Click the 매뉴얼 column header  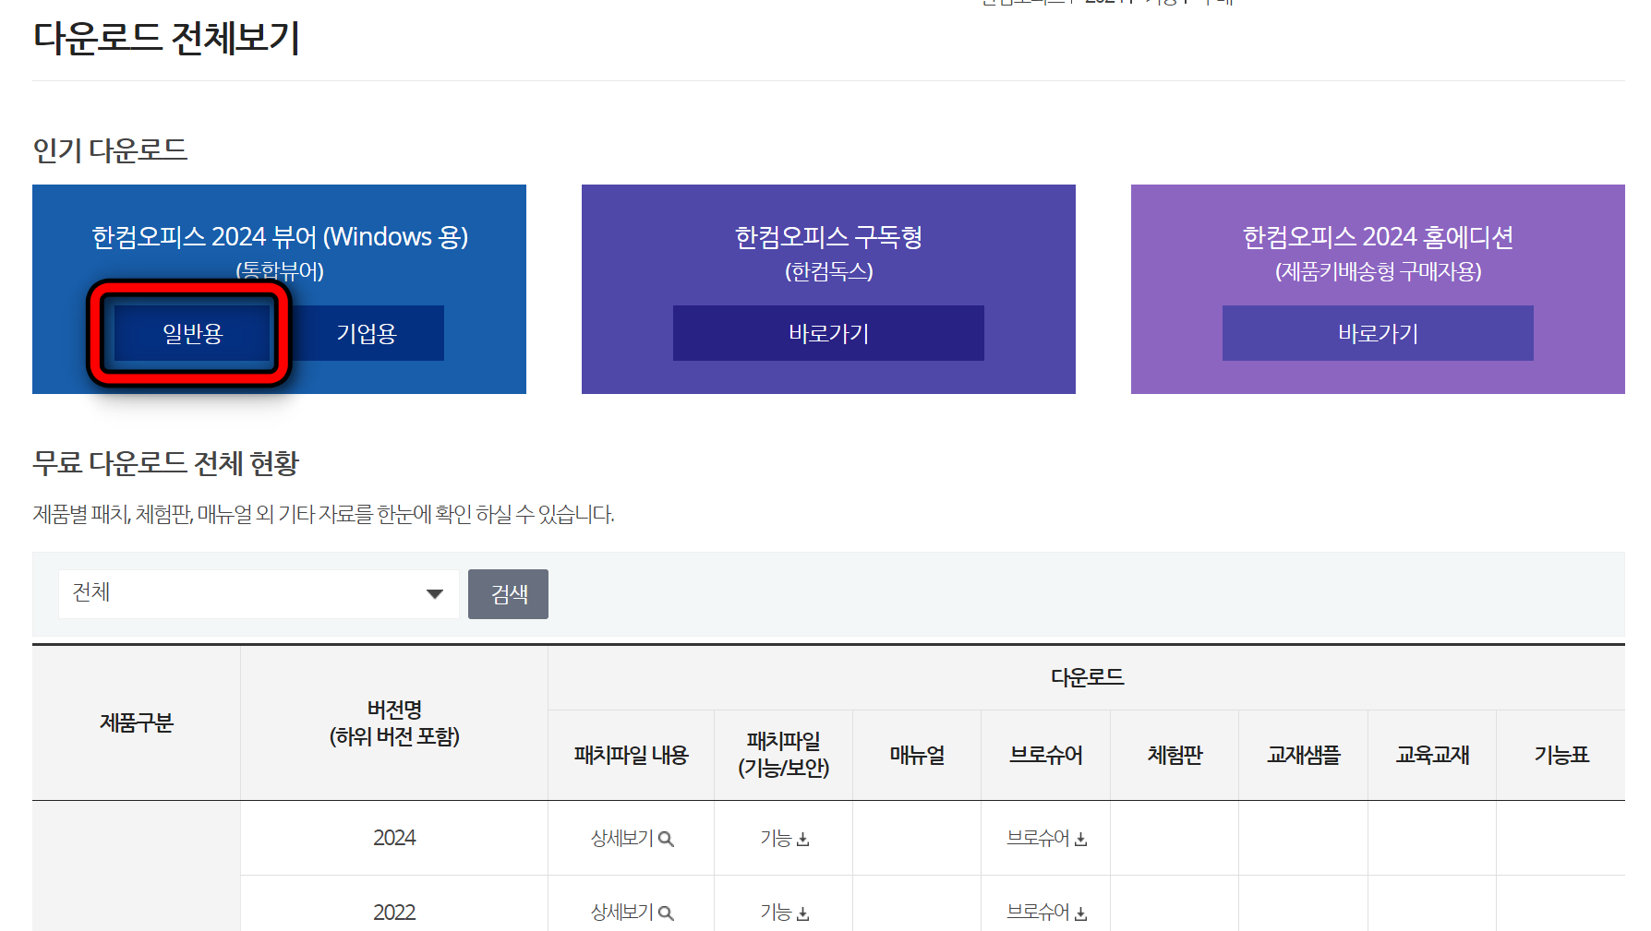click(x=917, y=755)
